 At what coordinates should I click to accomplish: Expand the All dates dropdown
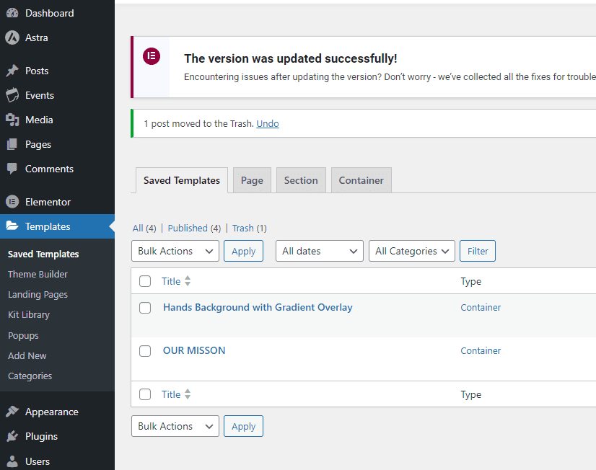pyautogui.click(x=319, y=251)
